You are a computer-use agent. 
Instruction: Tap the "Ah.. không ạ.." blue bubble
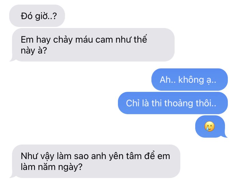point(189,80)
